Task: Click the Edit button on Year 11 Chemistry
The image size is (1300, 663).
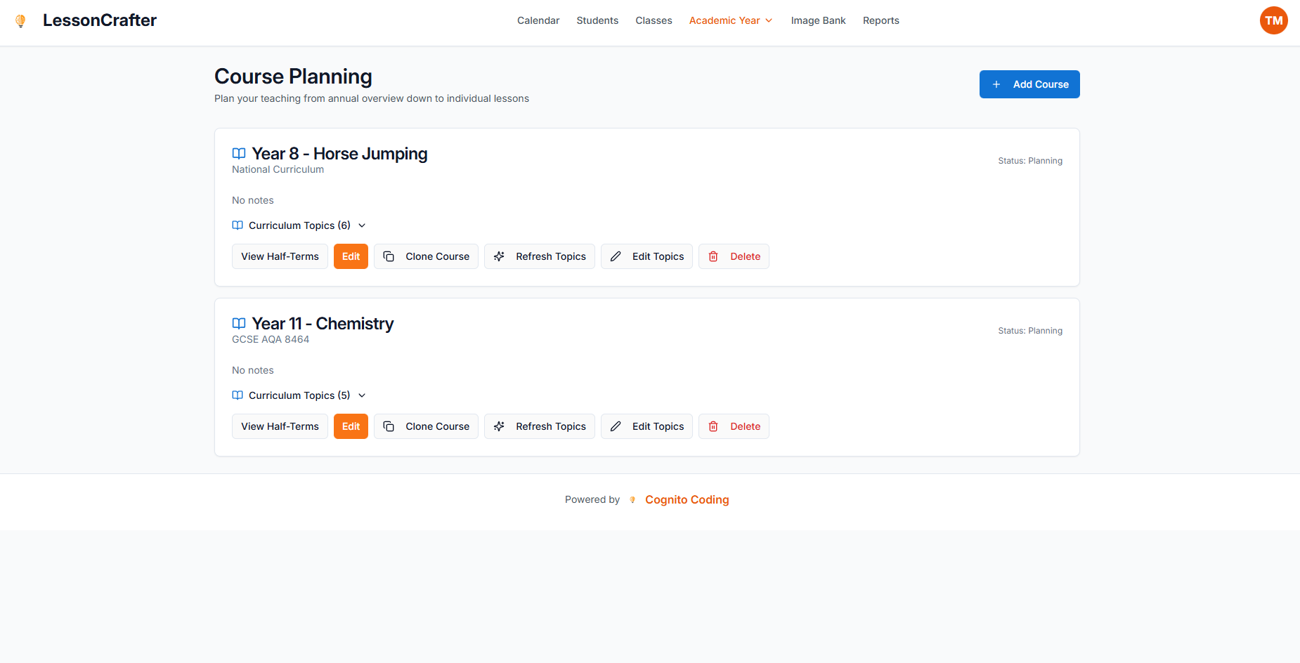Action: (351, 426)
